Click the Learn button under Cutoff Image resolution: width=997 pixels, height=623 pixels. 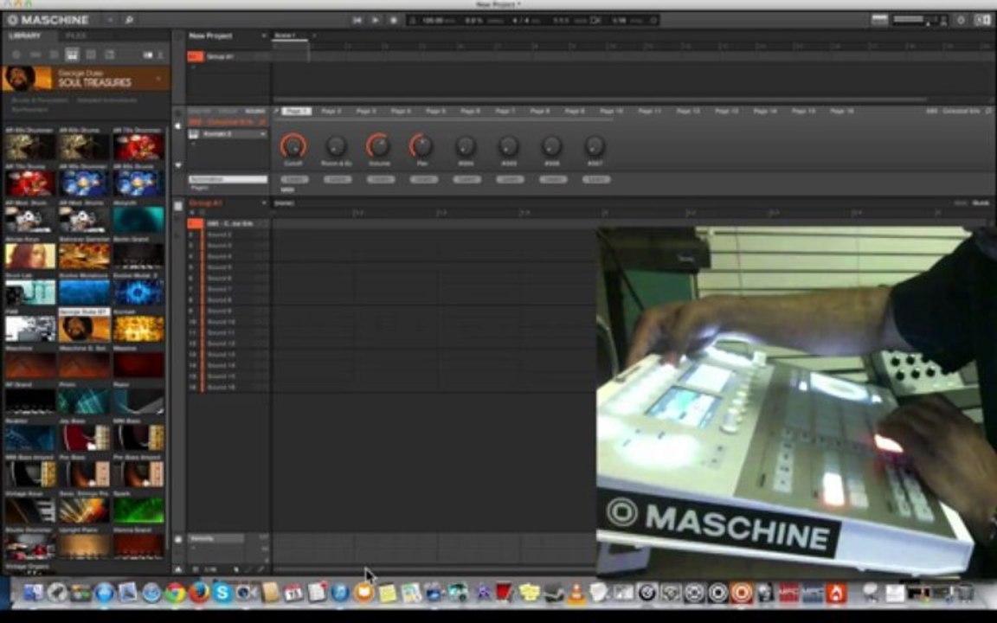[294, 180]
